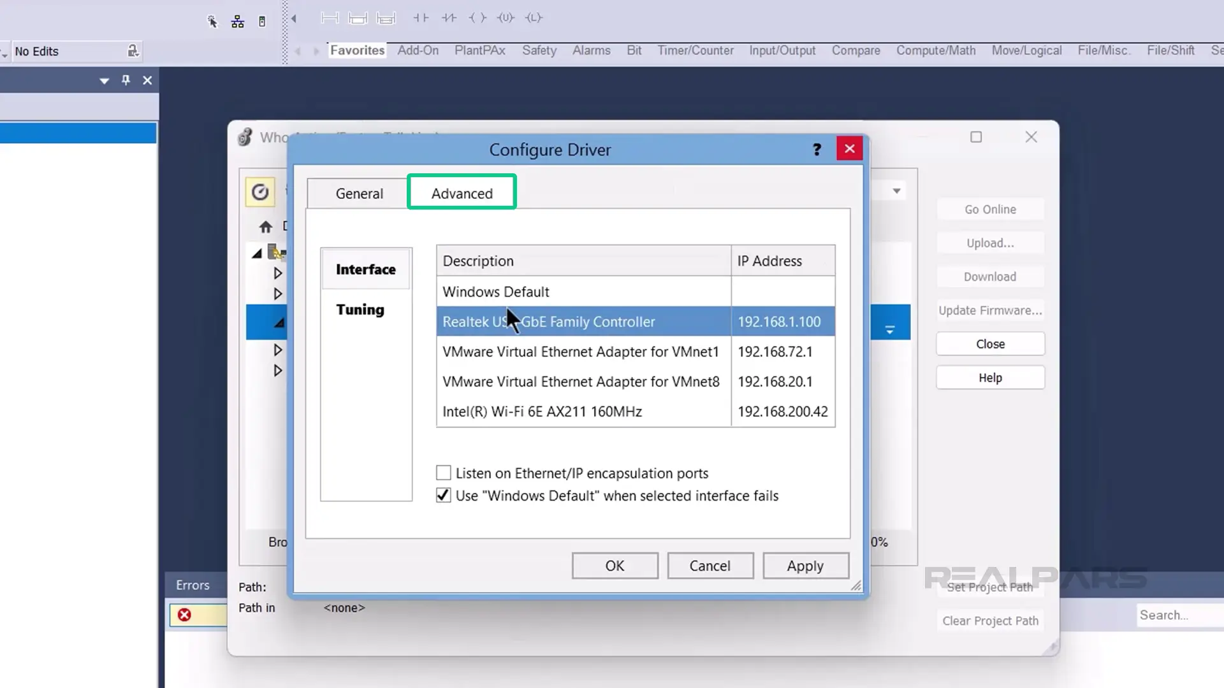Click the IP Address column header
Viewport: 1224px width, 688px height.
(783, 261)
